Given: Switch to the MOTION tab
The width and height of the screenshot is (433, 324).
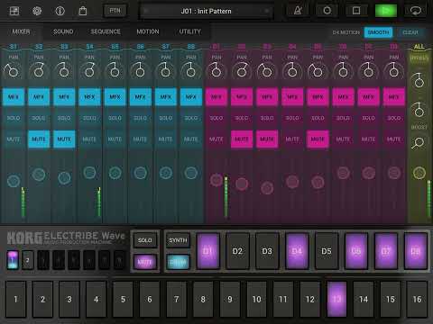Looking at the screenshot, I should (148, 31).
